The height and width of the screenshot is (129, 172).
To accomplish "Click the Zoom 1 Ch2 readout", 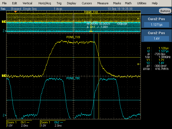I will [x=53, y=124].
